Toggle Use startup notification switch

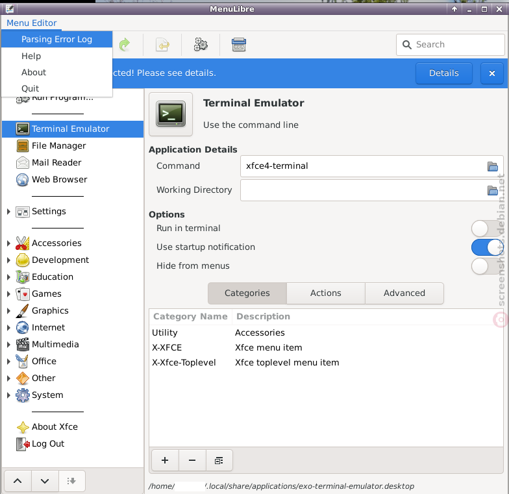tap(487, 247)
